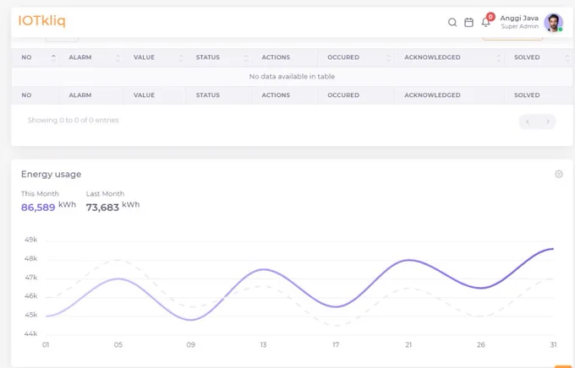The image size is (575, 368).
Task: Click the ACTIONS top column header
Action: (x=285, y=57)
